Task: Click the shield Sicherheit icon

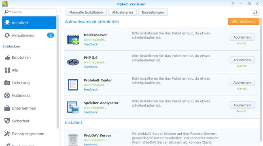Action: click(7, 121)
